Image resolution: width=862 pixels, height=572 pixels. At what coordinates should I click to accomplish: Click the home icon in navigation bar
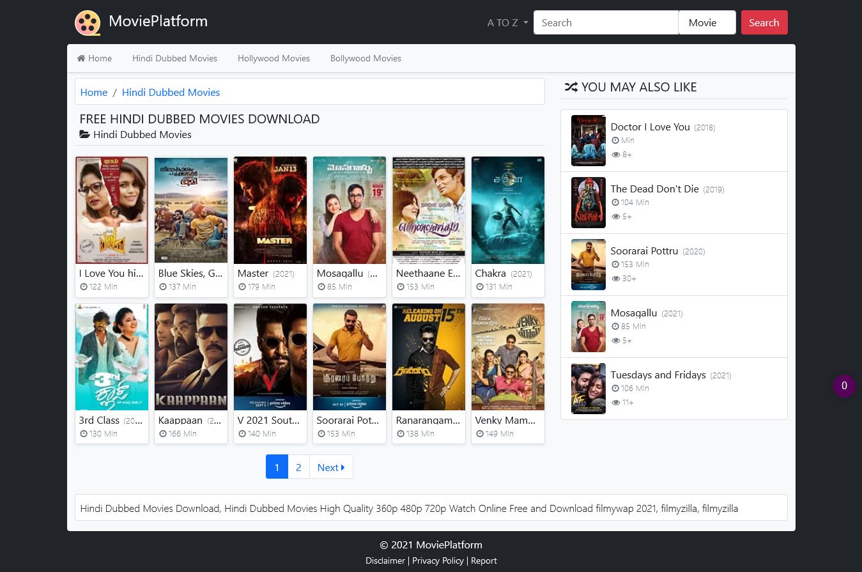click(81, 58)
